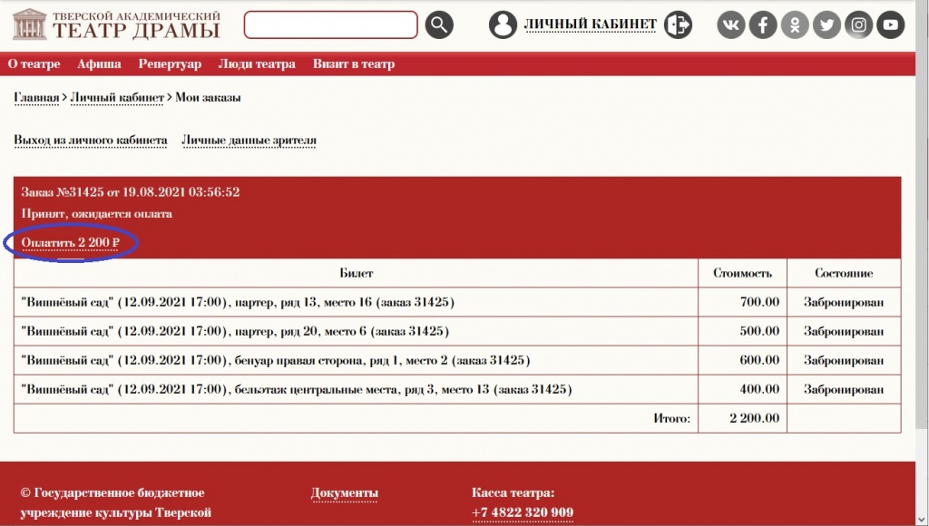
Task: Open the Афиша menu item
Action: tap(99, 64)
